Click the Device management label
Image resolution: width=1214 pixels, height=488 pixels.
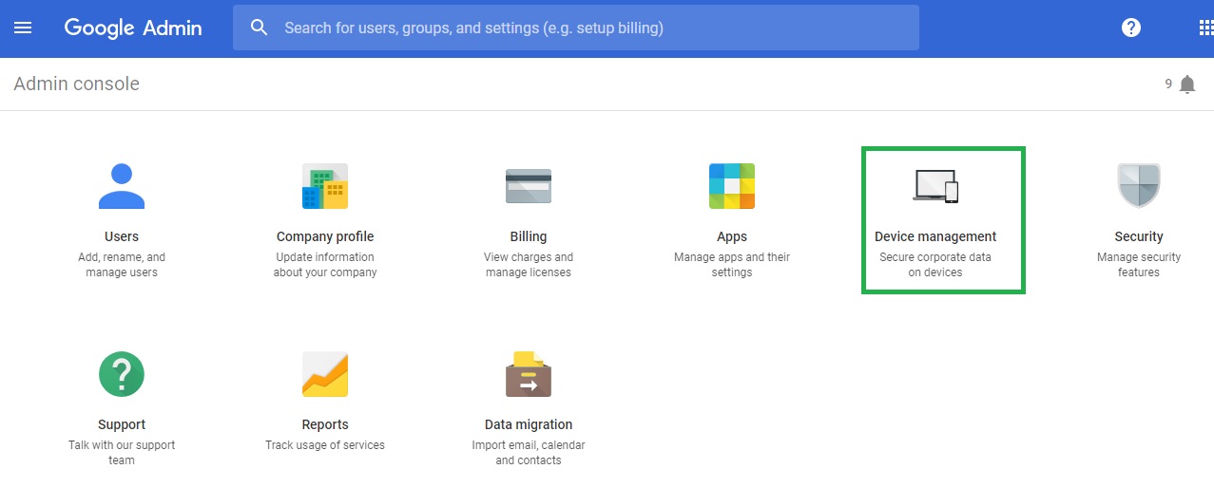click(x=935, y=236)
